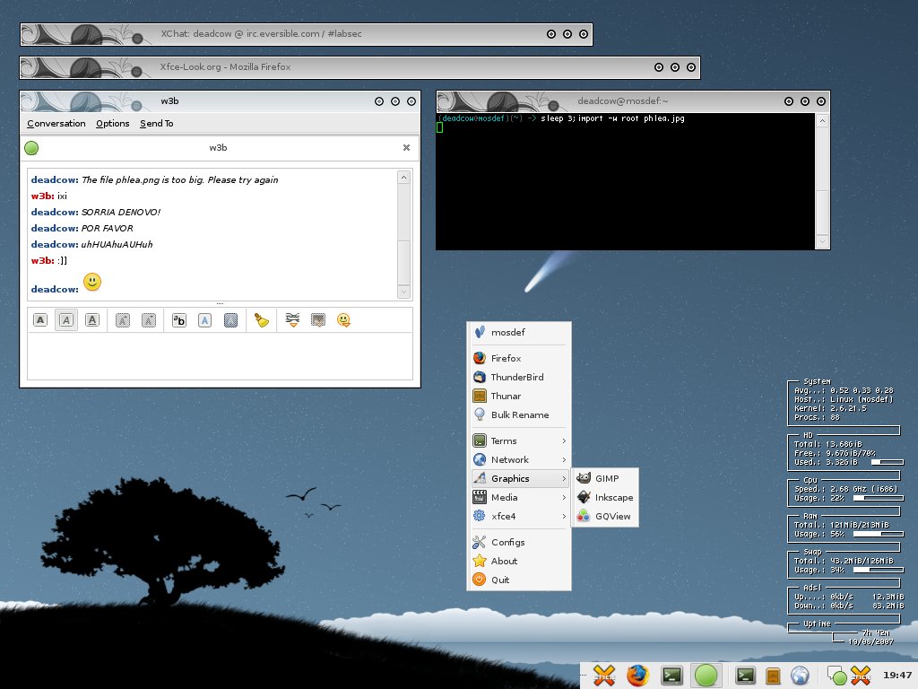
Task: Open About from the desktop menu
Action: (519, 561)
